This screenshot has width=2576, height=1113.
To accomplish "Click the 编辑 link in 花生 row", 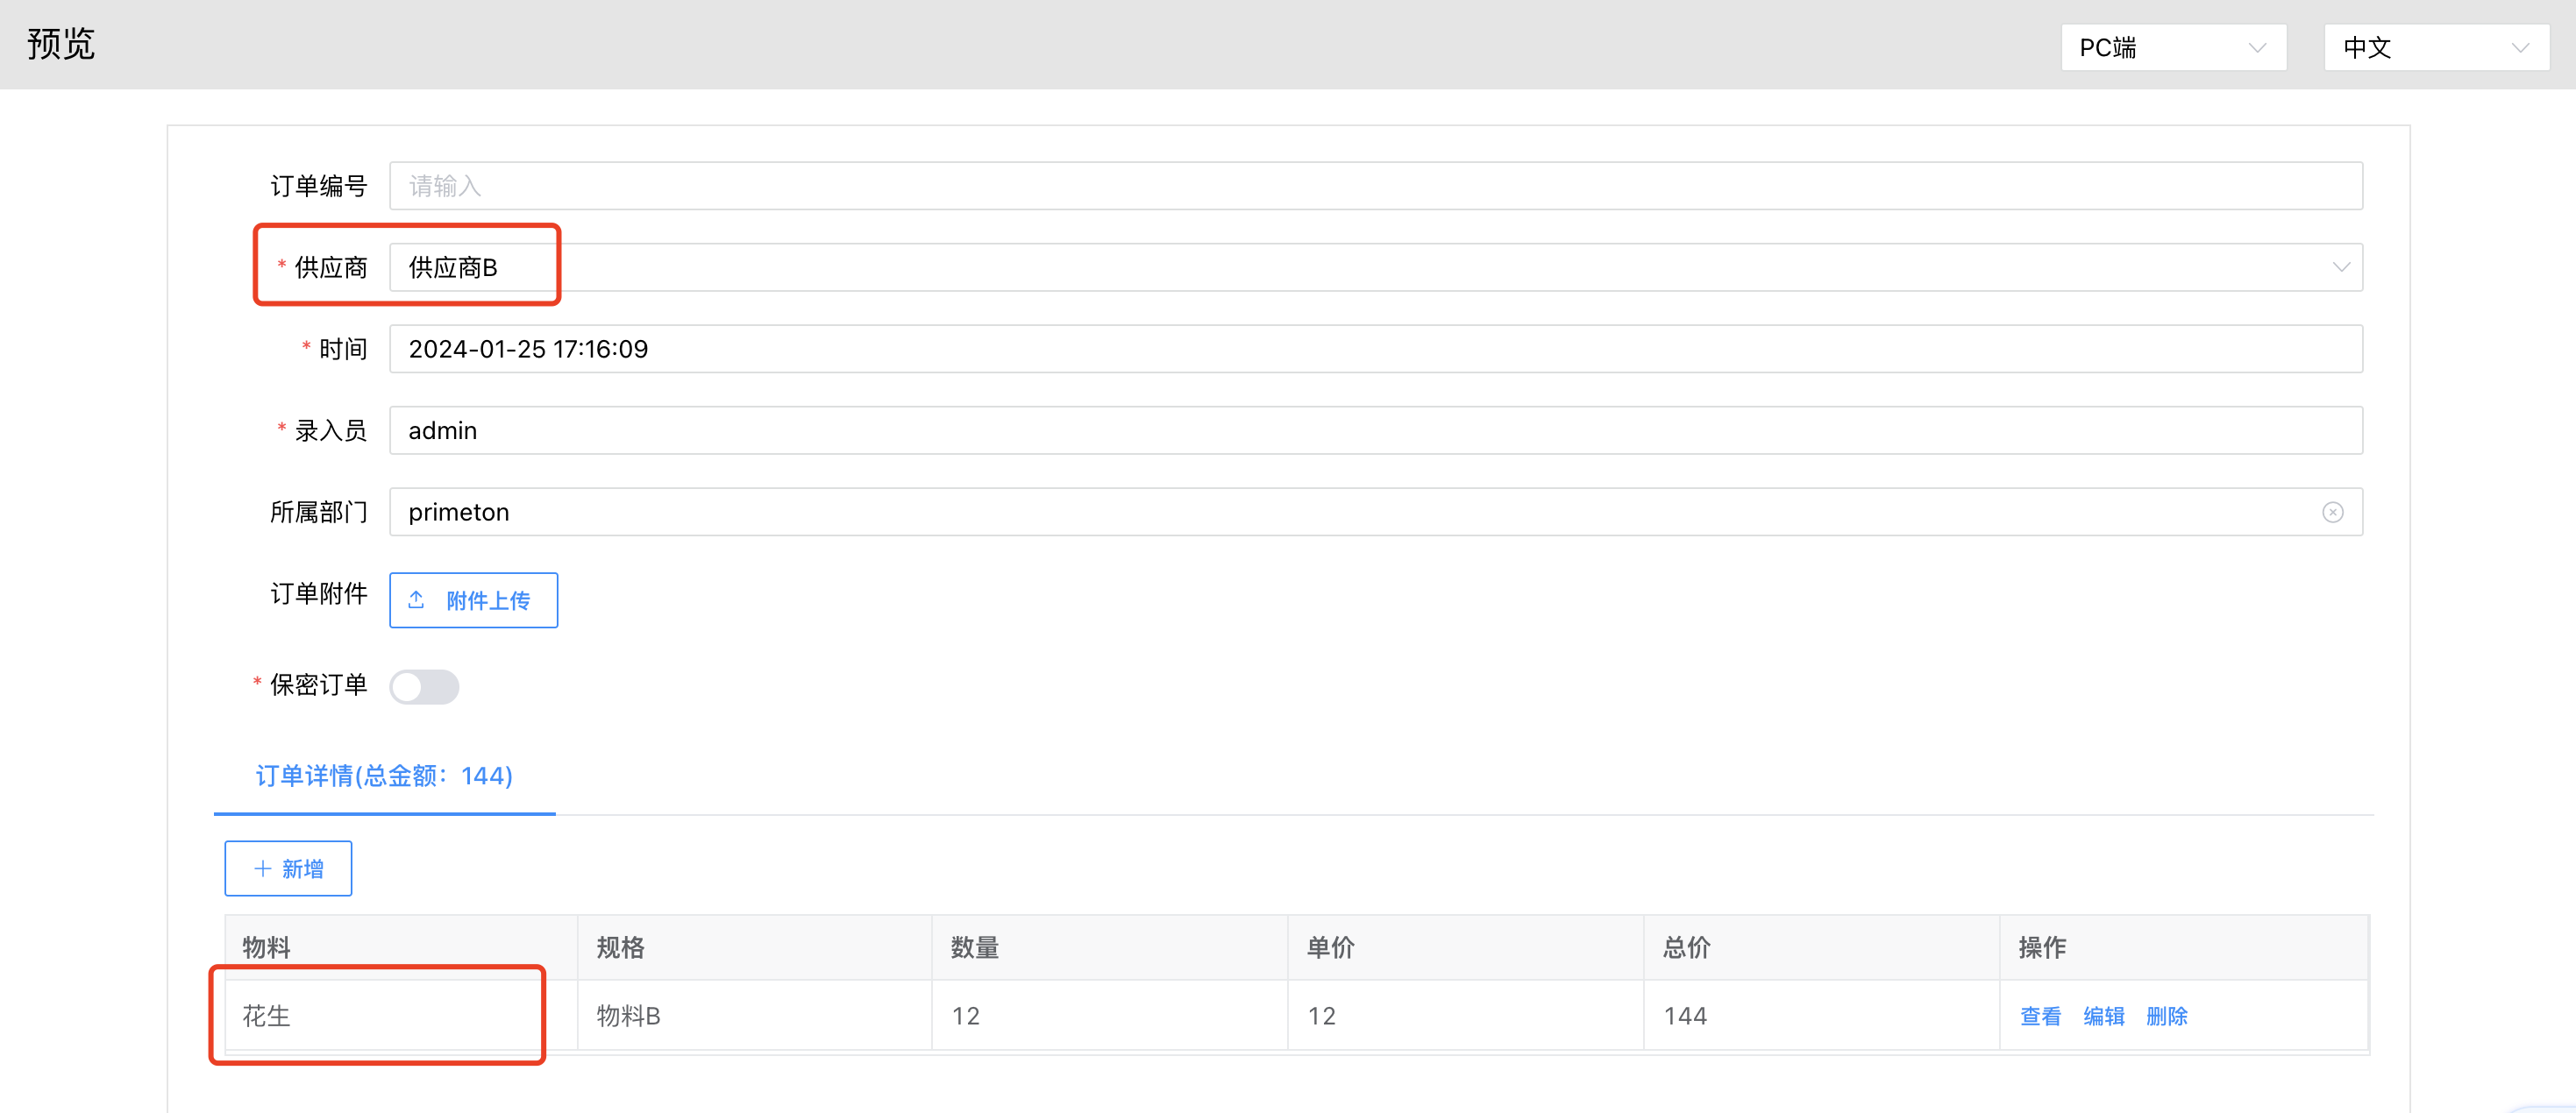I will click(x=2103, y=1016).
